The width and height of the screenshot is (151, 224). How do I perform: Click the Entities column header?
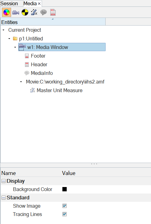(x=53, y=22)
